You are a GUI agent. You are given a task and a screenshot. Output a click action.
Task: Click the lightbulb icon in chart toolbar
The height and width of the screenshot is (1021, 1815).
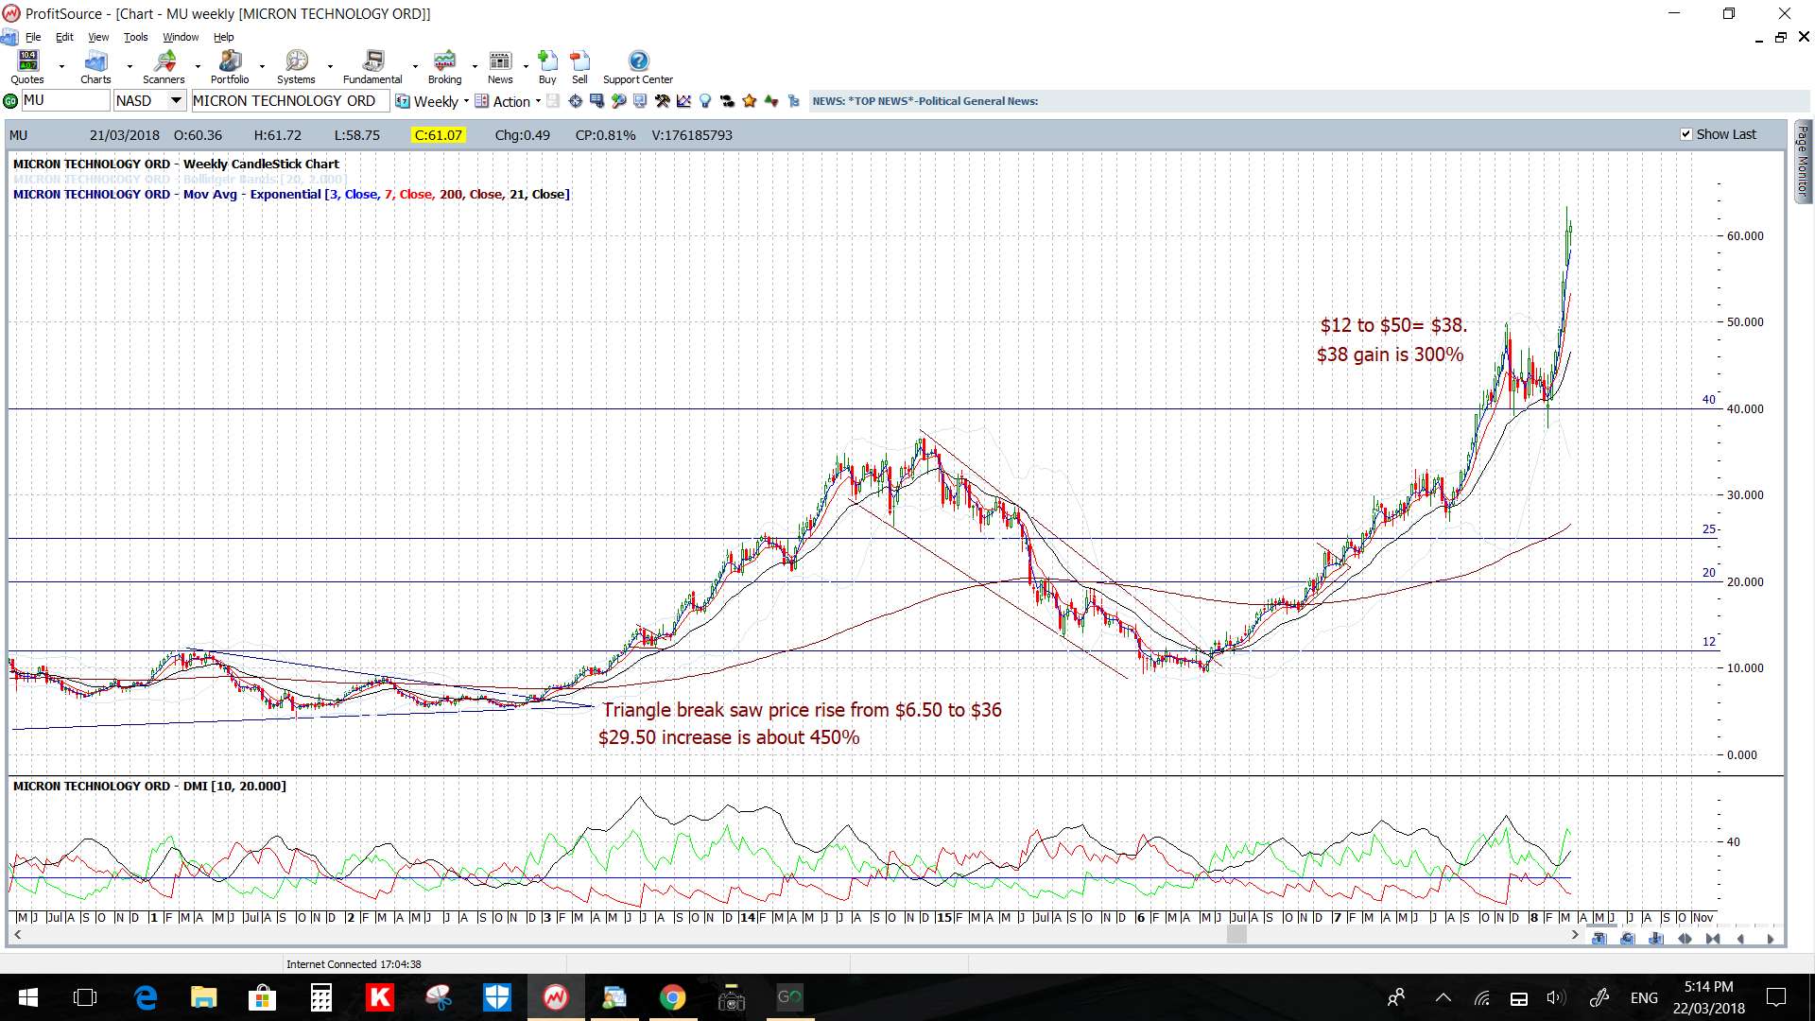coord(705,101)
